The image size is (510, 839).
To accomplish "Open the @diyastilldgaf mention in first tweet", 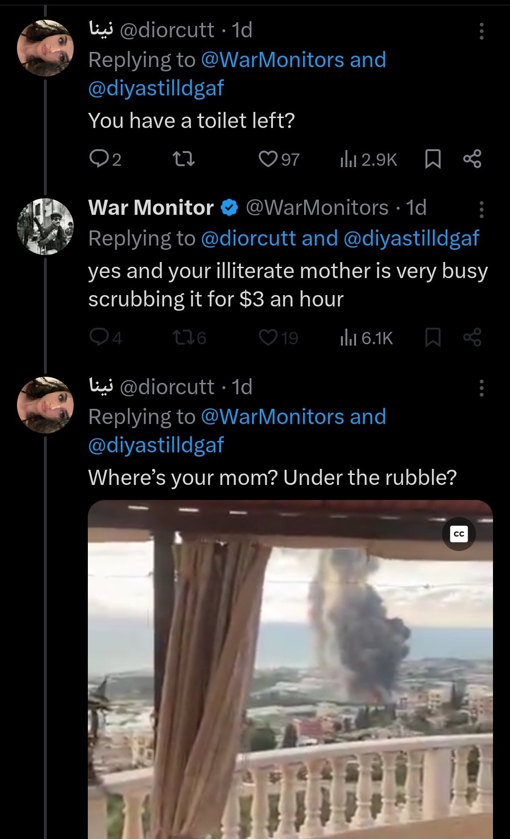I will (x=156, y=88).
